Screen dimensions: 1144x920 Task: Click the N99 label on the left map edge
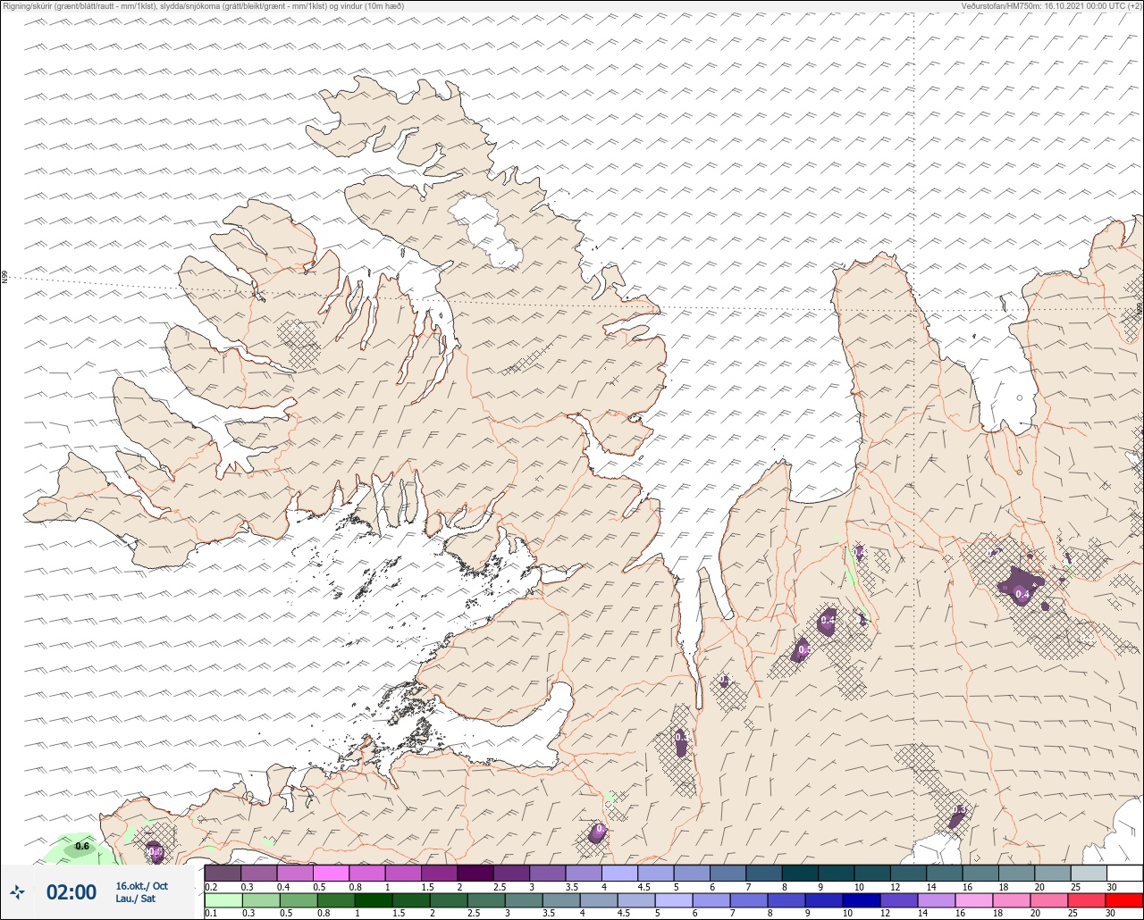(4, 278)
